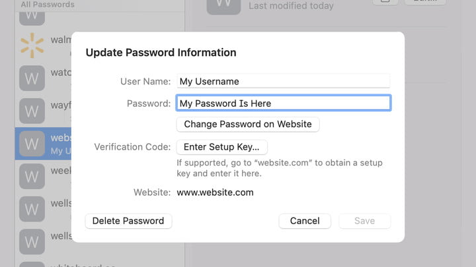Open the 'weel' entry's W icon
The height and width of the screenshot is (267, 476).
pyautogui.click(x=32, y=176)
